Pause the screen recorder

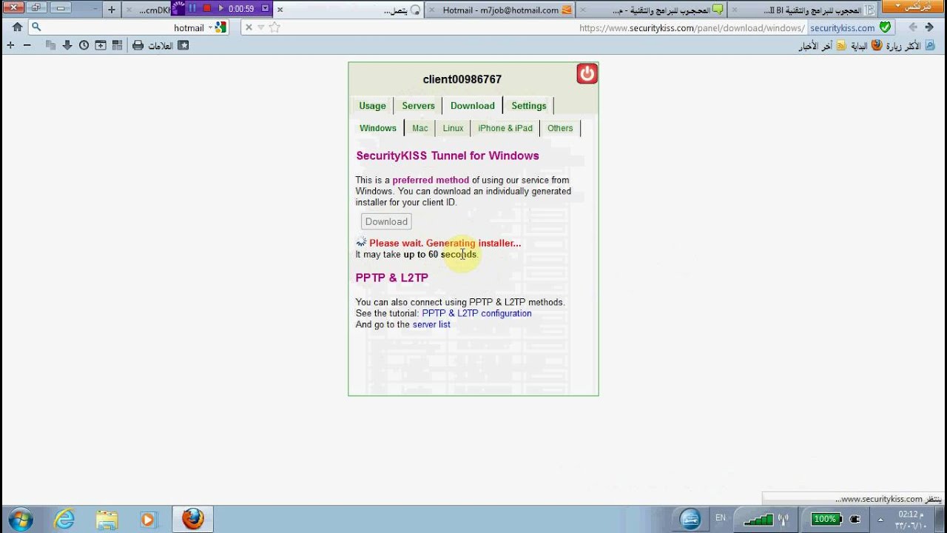pyautogui.click(x=192, y=8)
